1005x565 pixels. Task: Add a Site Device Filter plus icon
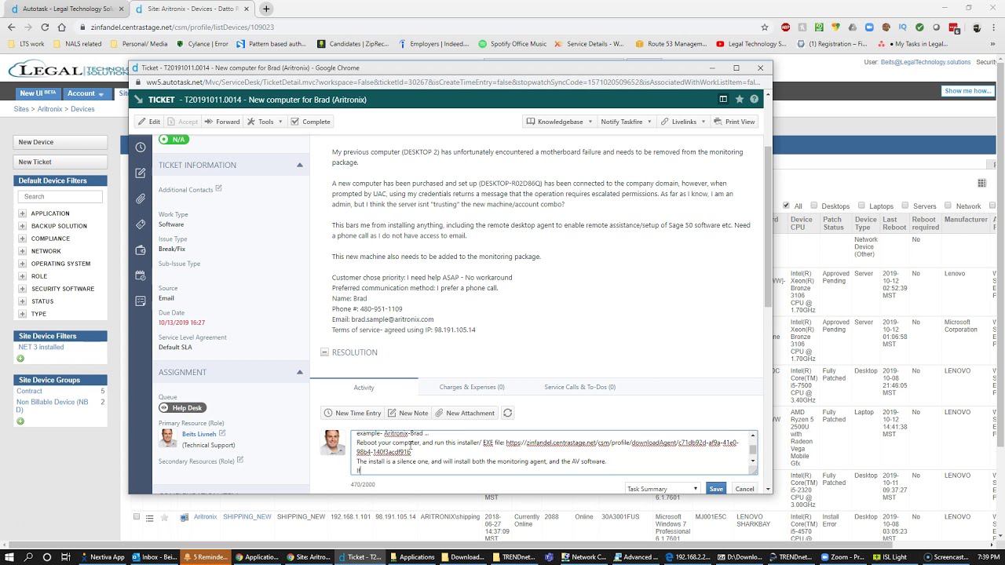pyautogui.click(x=20, y=359)
